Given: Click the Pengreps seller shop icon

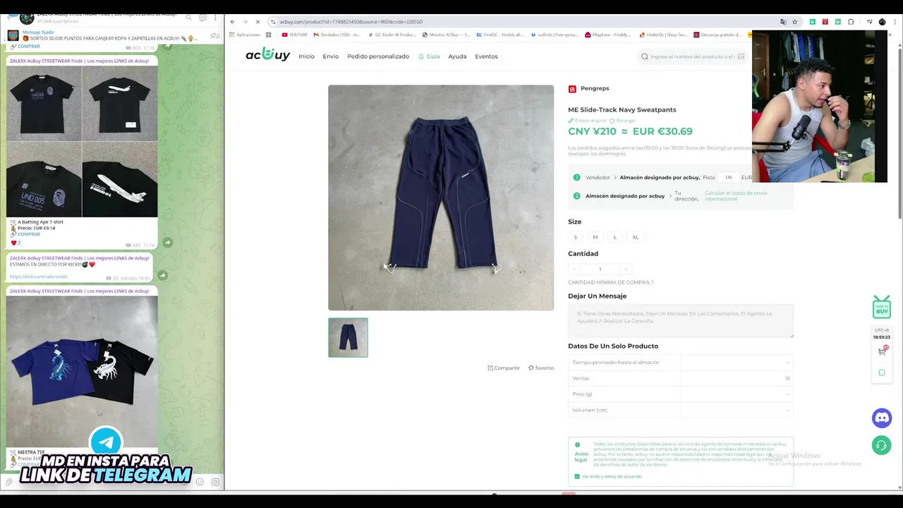Looking at the screenshot, I should click(572, 89).
